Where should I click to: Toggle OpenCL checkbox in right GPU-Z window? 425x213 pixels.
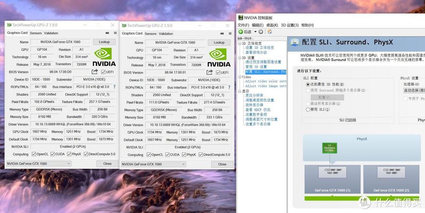[x=149, y=155]
